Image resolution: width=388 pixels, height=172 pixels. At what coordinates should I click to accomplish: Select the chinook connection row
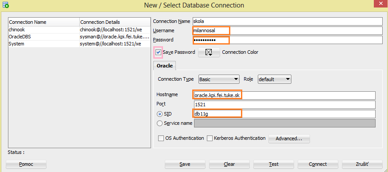pyautogui.click(x=79, y=30)
